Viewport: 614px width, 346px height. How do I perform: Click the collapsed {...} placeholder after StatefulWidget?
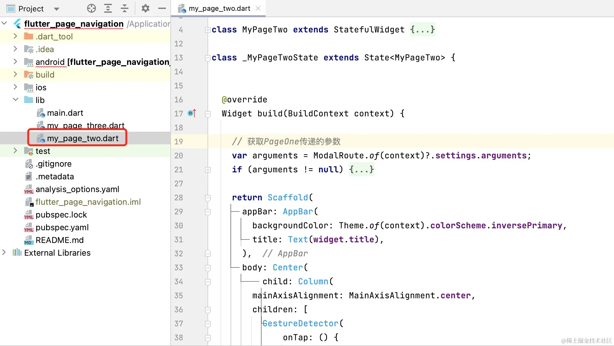[422, 30]
